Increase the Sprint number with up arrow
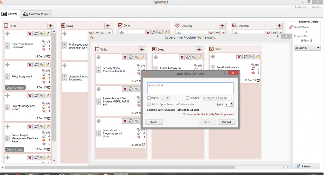The image size is (324, 175). [231, 103]
